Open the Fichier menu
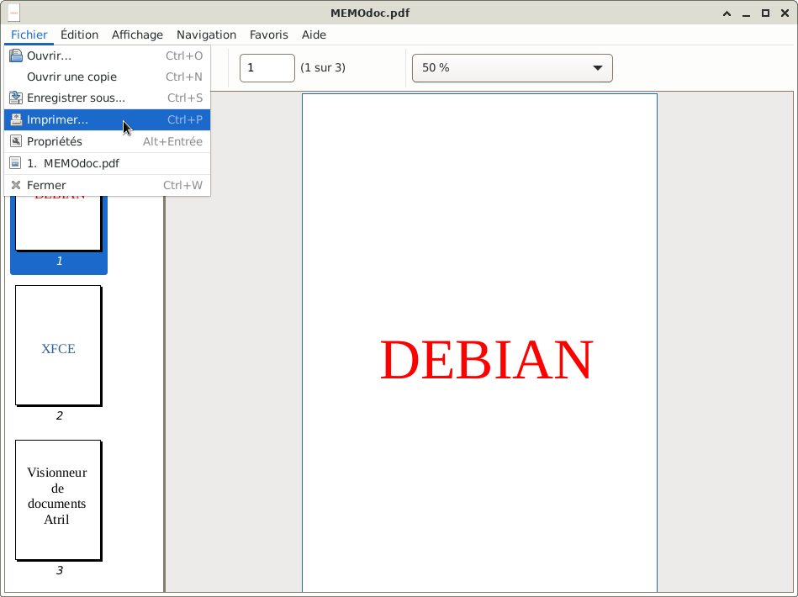Screen dimensions: 798x597 (29, 34)
